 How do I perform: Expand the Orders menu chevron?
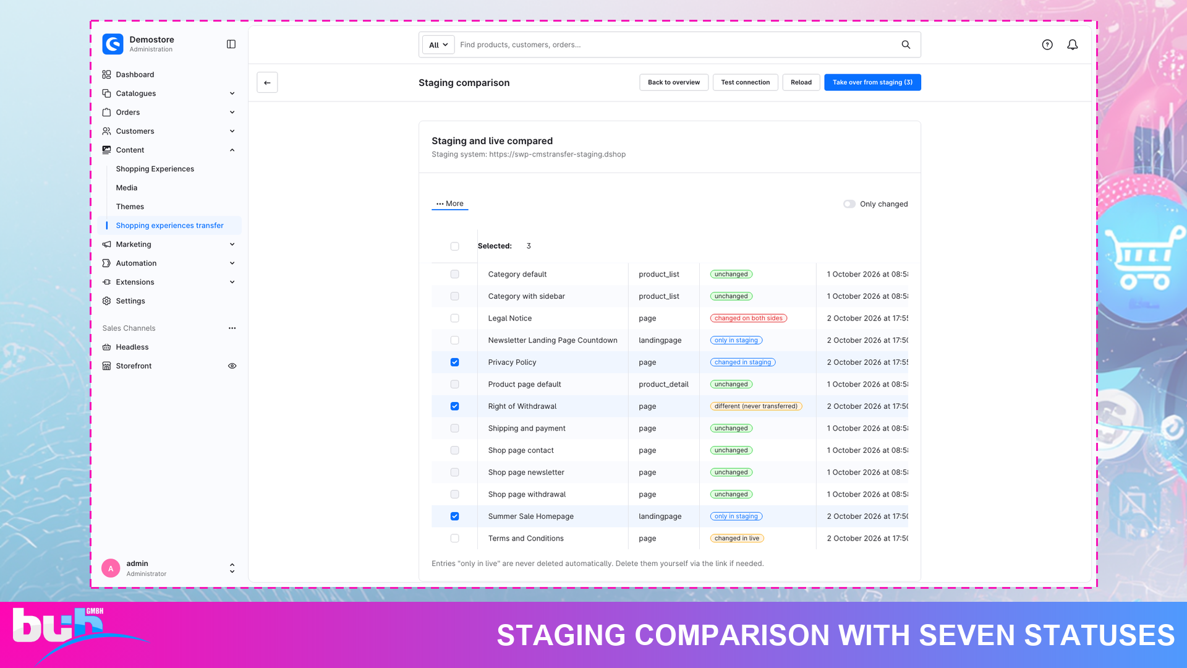click(232, 112)
